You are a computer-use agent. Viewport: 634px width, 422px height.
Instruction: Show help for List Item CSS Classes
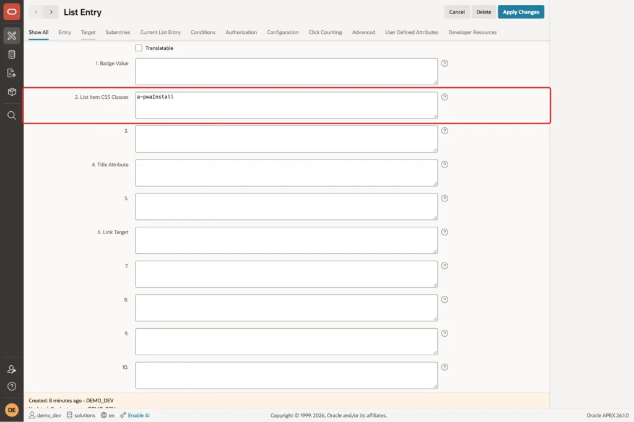445,97
